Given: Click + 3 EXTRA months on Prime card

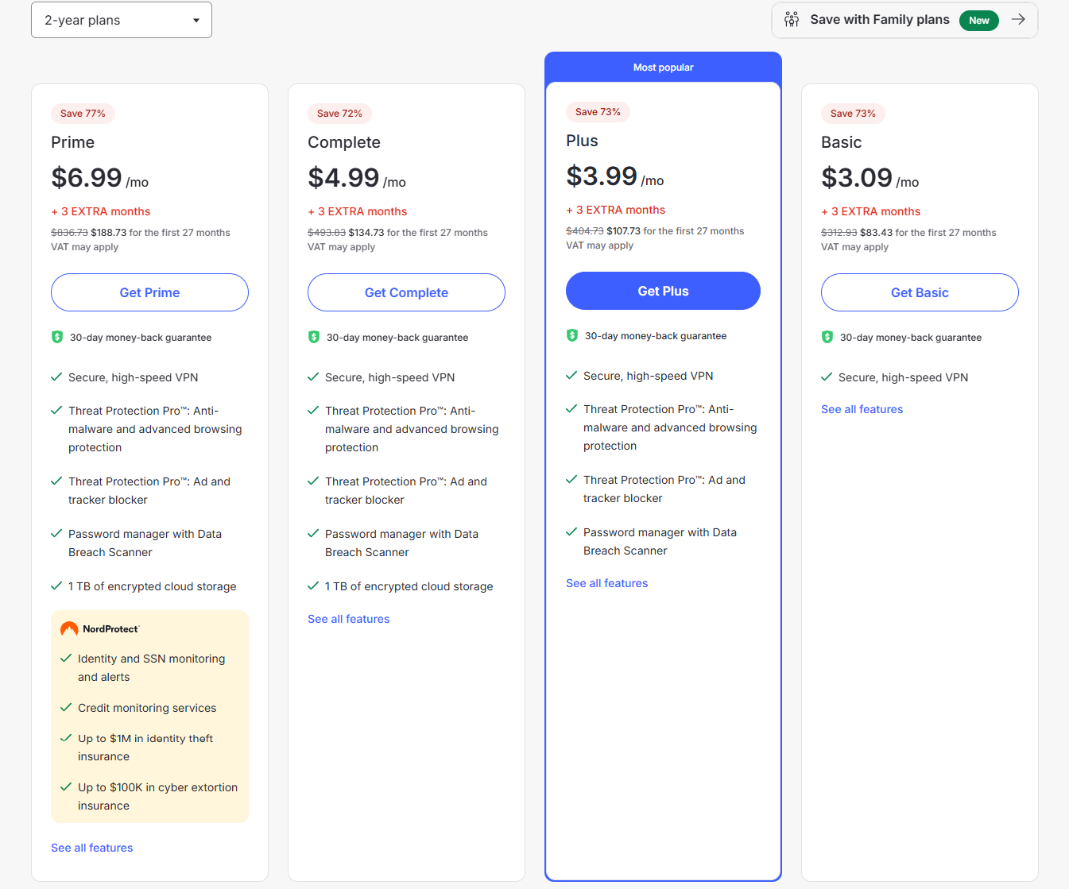Looking at the screenshot, I should tap(101, 211).
